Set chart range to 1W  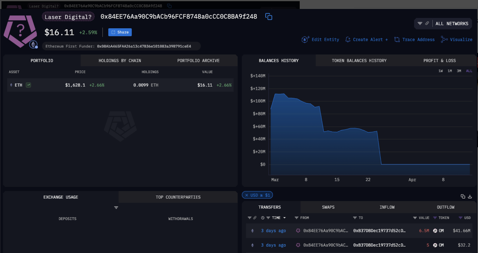(440, 71)
